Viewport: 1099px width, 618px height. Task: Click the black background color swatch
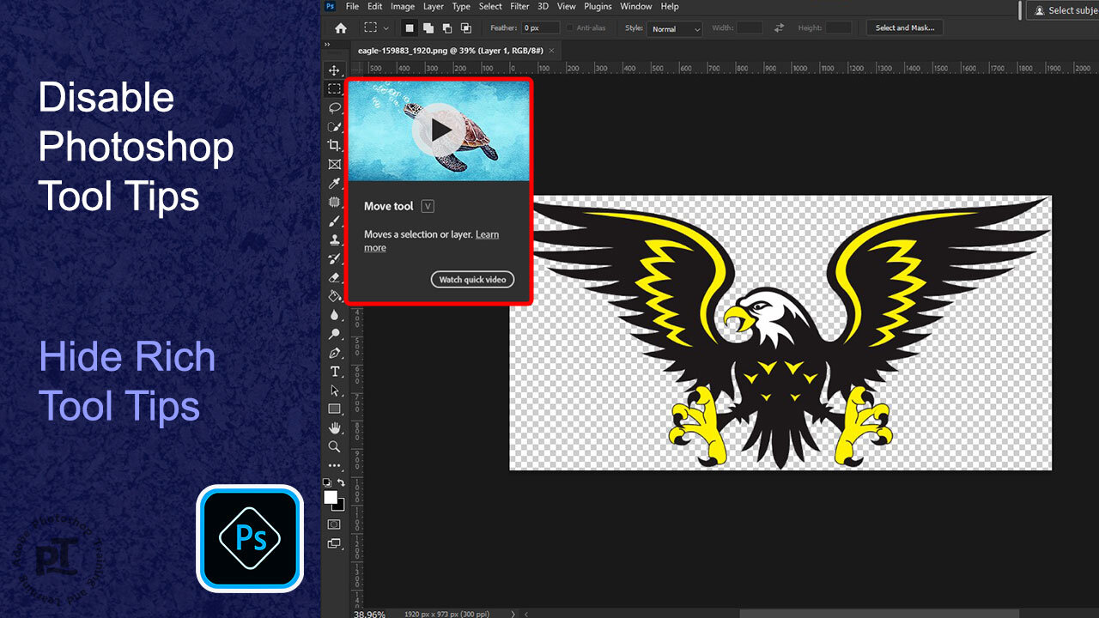(x=340, y=506)
